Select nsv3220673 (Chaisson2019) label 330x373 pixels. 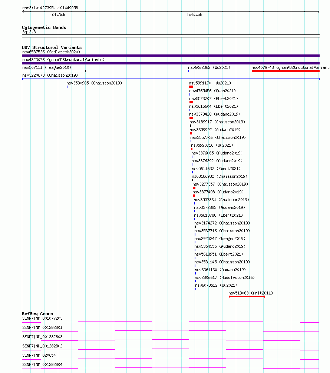point(50,76)
